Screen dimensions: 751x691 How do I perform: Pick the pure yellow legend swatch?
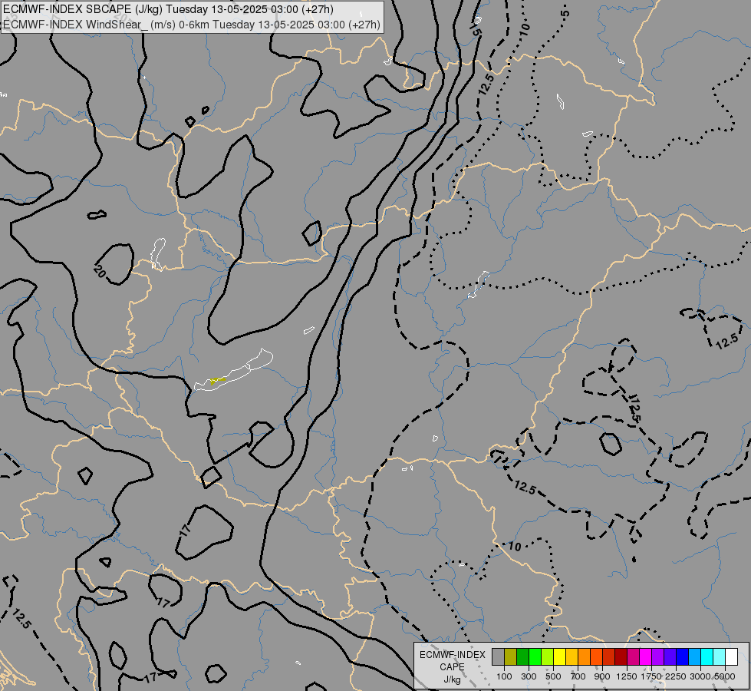point(559,656)
